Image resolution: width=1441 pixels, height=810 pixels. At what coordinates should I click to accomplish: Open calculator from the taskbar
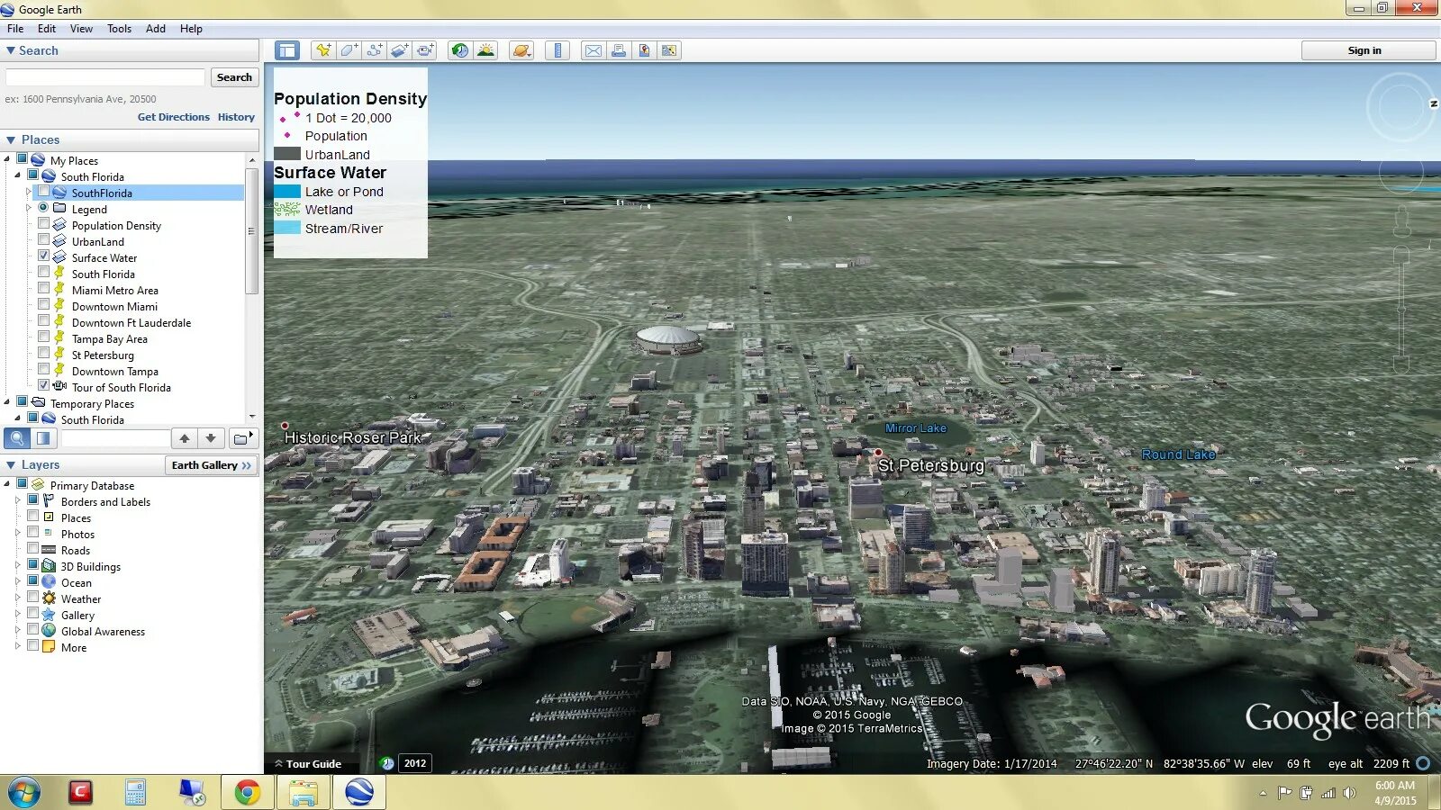pos(136,792)
